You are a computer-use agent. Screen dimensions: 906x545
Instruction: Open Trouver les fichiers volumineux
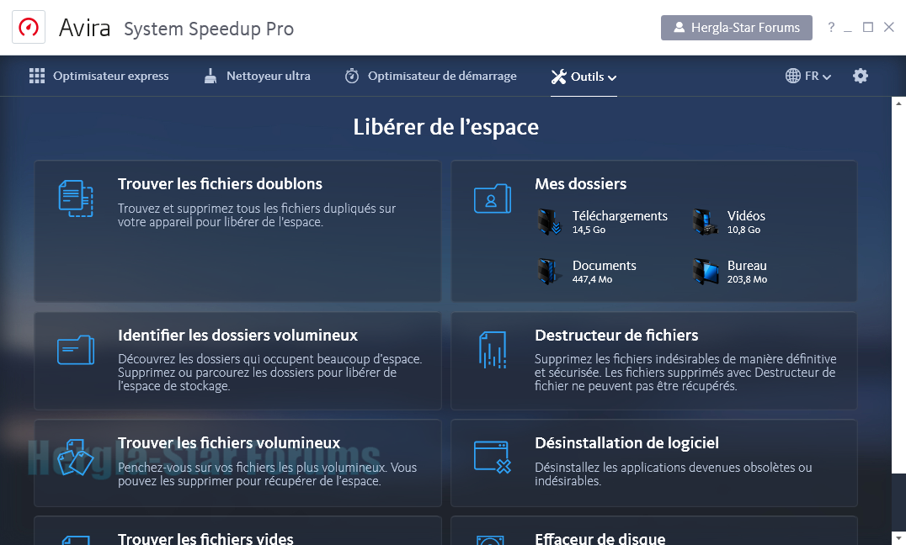pos(237,463)
